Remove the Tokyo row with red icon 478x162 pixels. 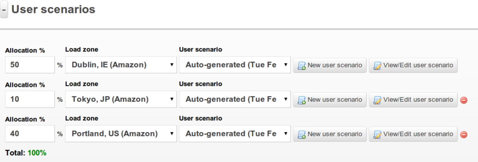[464, 100]
